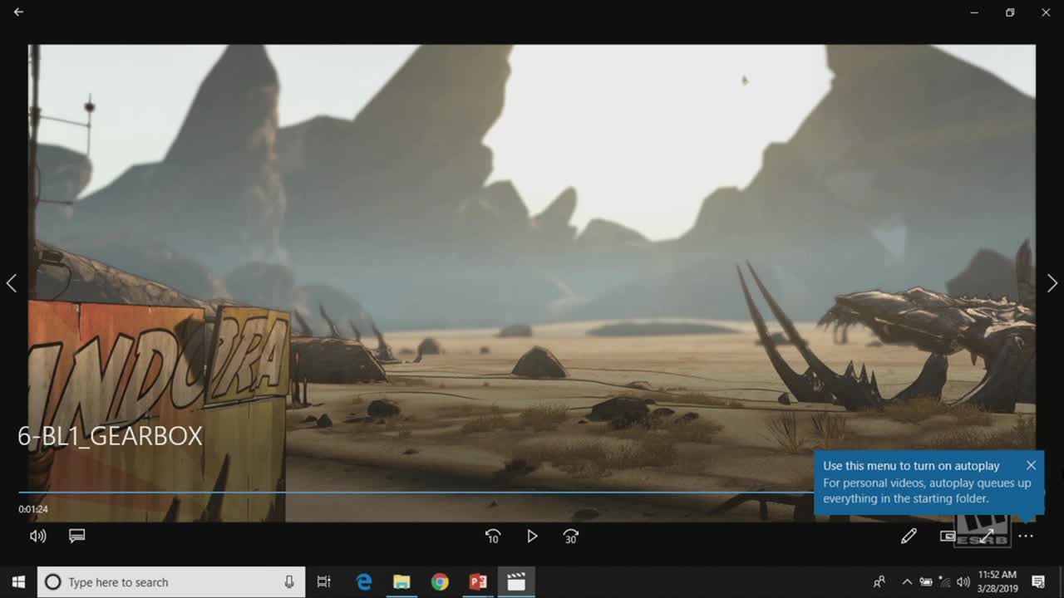Open subtitles and captions menu

pos(77,537)
